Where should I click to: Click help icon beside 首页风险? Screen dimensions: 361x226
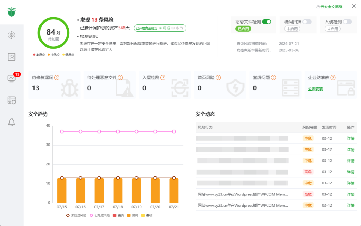(219, 78)
